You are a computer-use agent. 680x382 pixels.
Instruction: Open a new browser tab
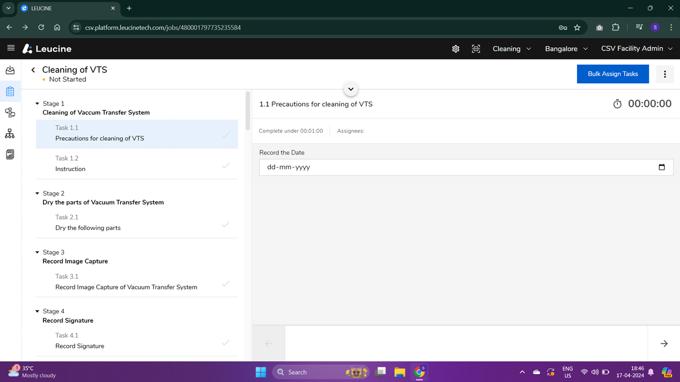129,9
